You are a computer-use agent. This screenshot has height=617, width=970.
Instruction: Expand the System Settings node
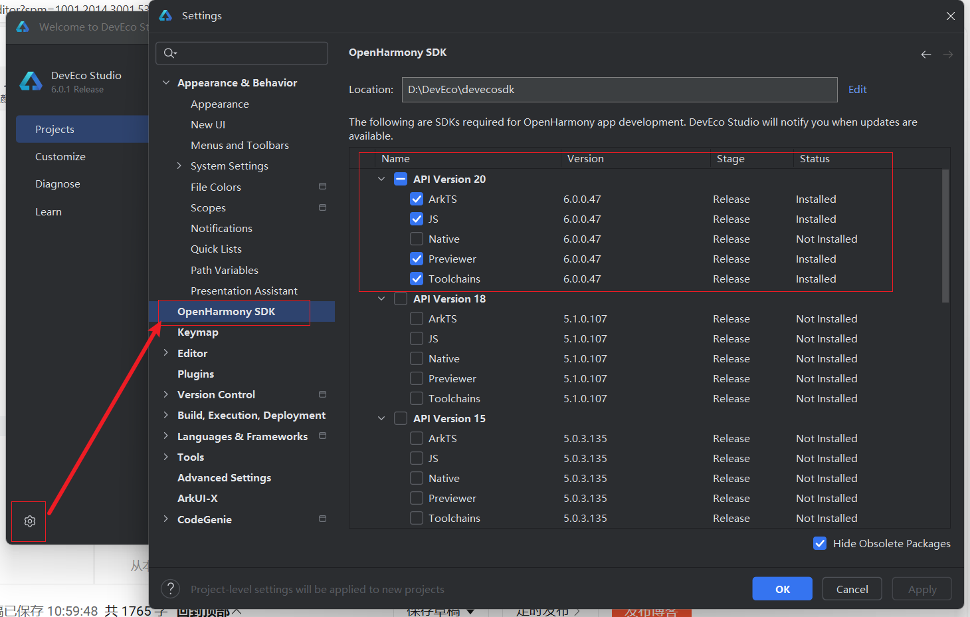pos(179,166)
